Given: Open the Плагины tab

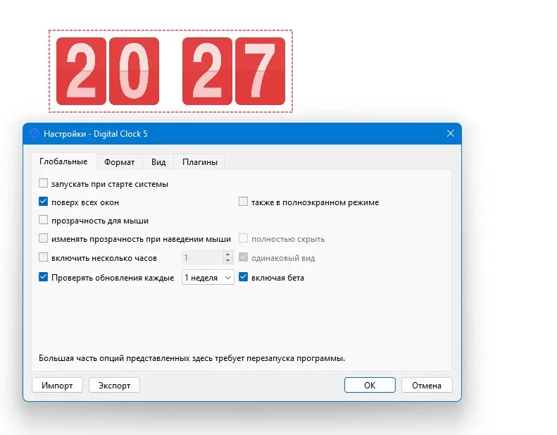Looking at the screenshot, I should 200,162.
